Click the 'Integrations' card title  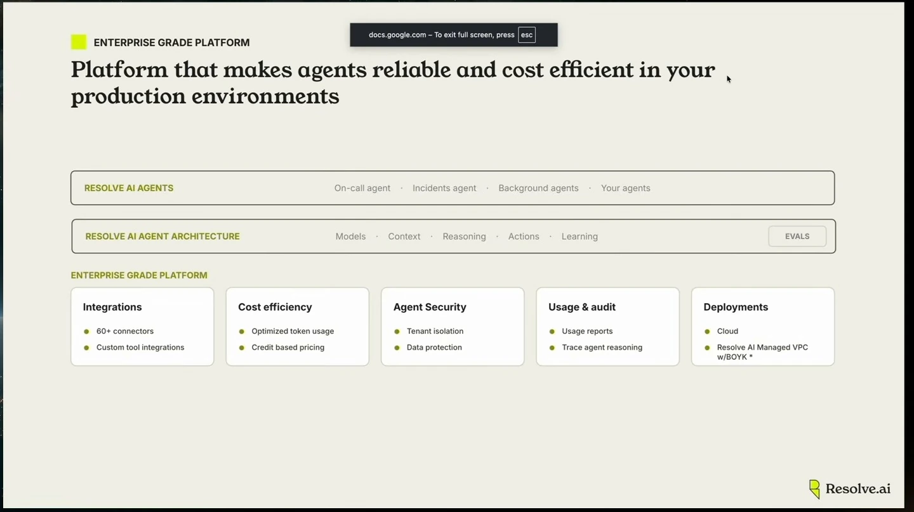pyautogui.click(x=112, y=307)
